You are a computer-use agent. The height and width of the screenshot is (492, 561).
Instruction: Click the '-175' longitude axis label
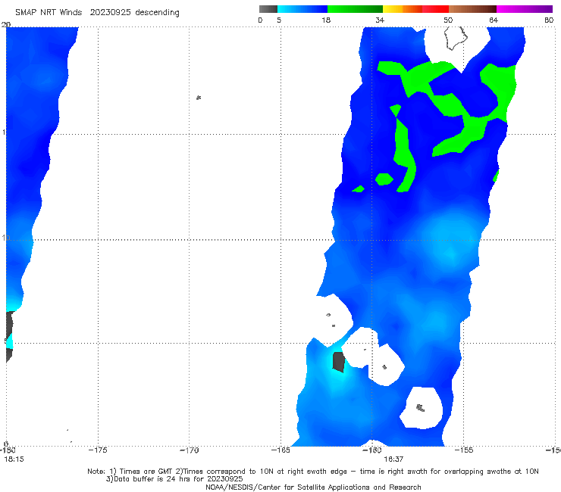(x=98, y=450)
